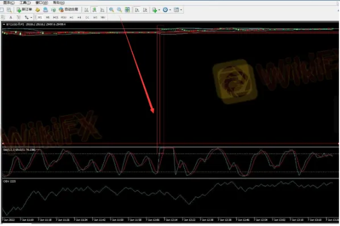Zoom in on the chart

click(x=111, y=10)
